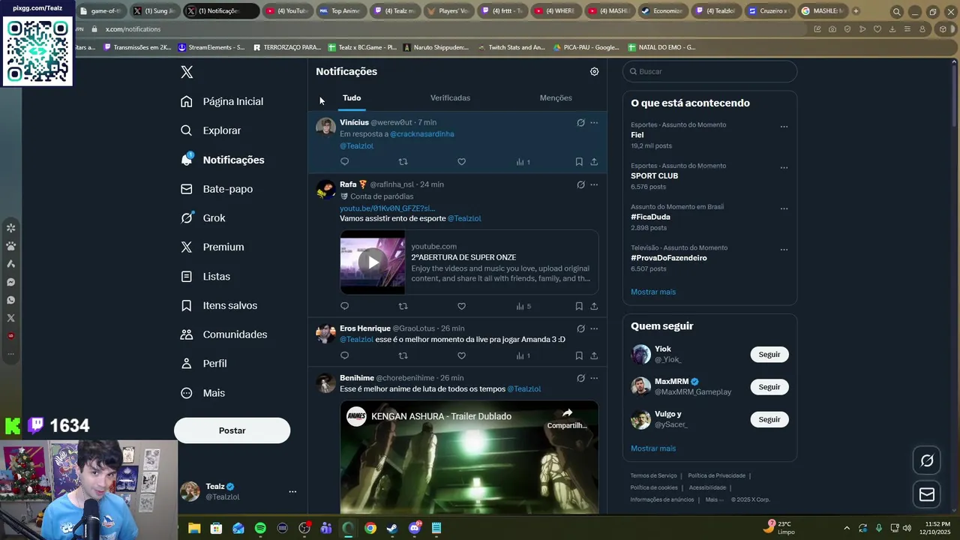Open Política de Privacidade link
960x540 pixels.
(716, 475)
